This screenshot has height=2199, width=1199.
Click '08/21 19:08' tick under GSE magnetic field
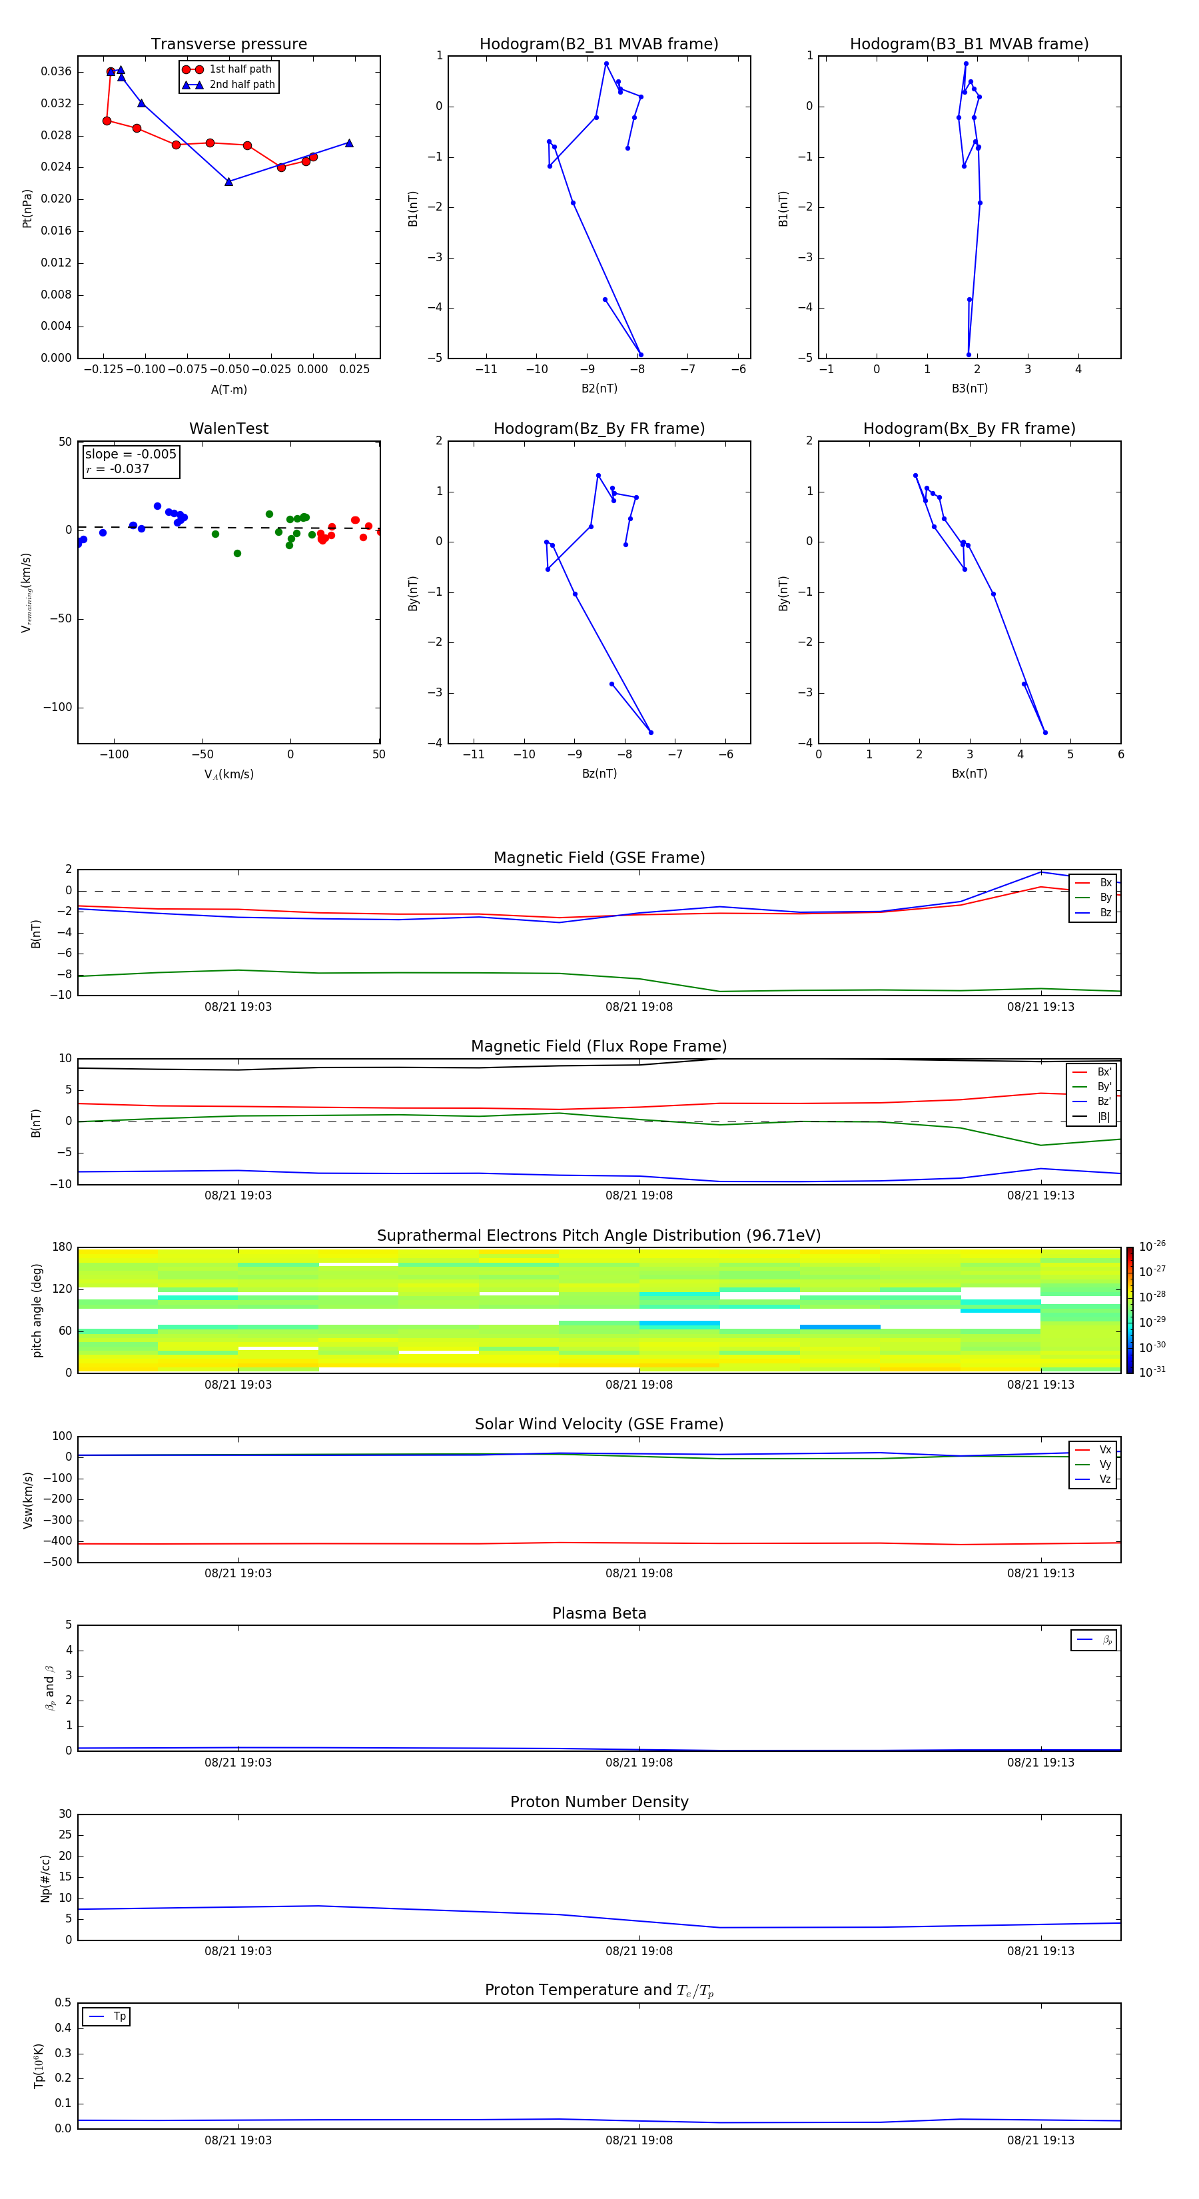point(639,1008)
